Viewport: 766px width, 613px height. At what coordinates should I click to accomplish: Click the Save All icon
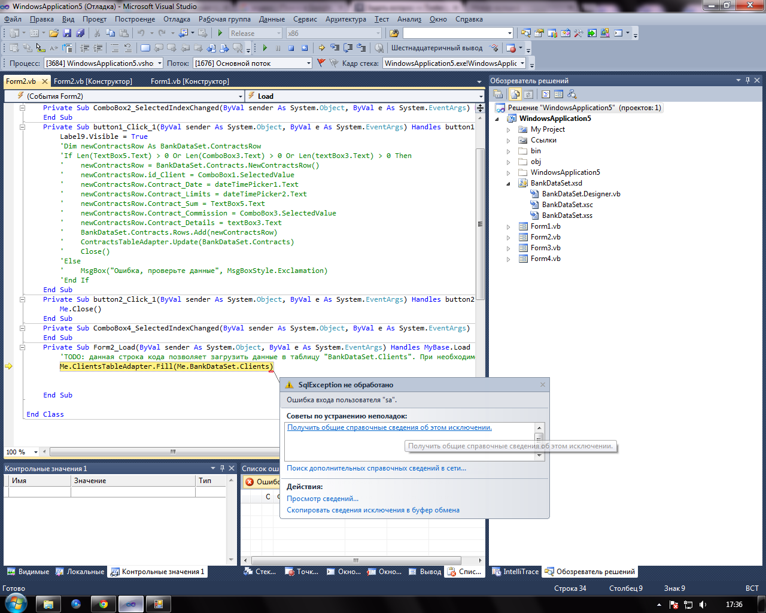80,34
